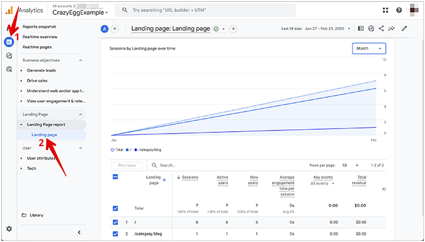
Task: Open the Library folder
Action: point(33,215)
